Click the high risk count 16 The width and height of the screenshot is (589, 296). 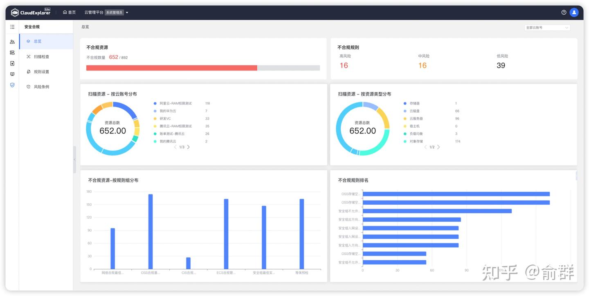344,66
